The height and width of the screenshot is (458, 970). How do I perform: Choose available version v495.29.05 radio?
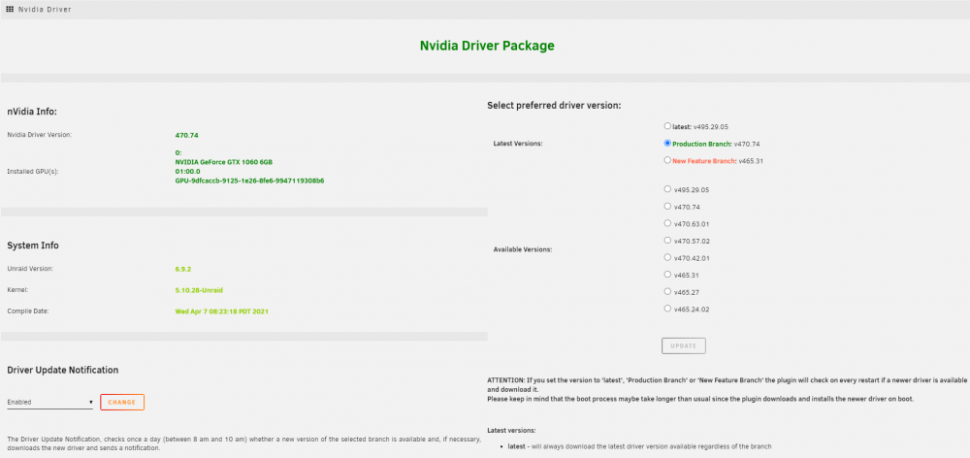pyautogui.click(x=667, y=189)
